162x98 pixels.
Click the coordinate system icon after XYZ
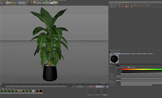click(27, 3)
